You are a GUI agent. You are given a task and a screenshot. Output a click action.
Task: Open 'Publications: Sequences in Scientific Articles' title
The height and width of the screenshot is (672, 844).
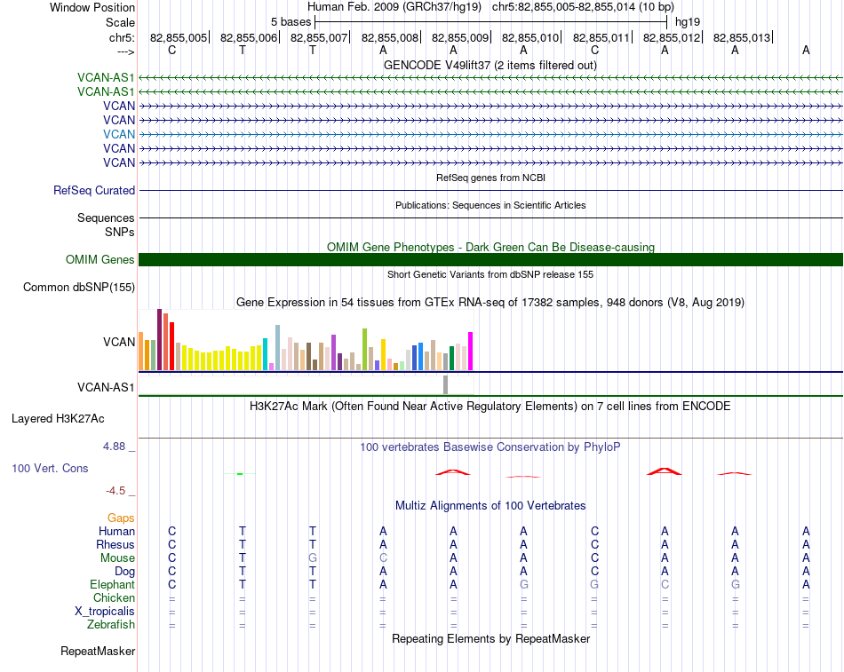click(490, 205)
